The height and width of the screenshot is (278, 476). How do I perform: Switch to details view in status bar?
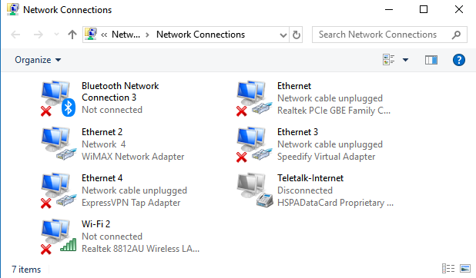[448, 268]
